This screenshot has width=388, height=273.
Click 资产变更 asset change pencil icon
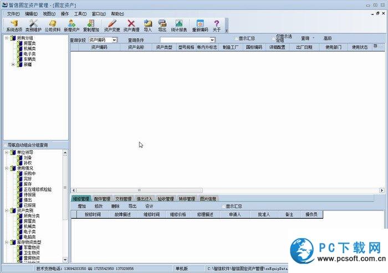(x=112, y=25)
